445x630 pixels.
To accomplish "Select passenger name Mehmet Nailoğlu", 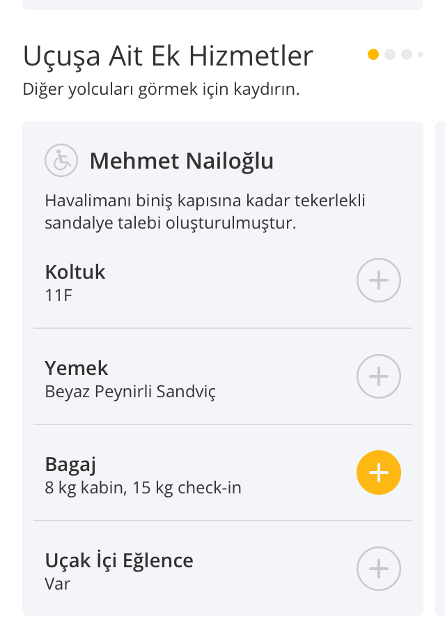I will (x=182, y=161).
